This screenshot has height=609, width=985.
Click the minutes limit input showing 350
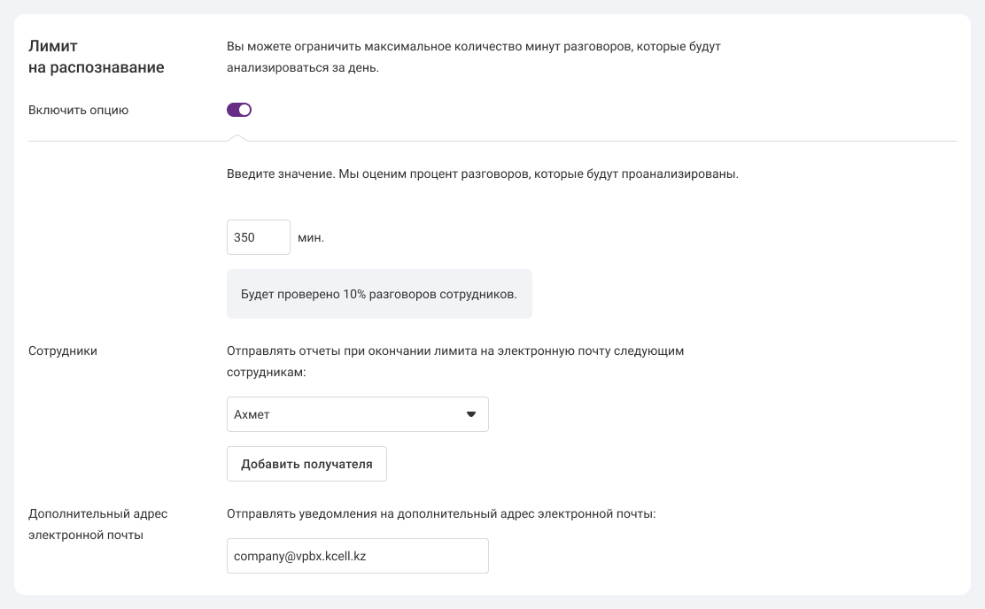point(259,237)
